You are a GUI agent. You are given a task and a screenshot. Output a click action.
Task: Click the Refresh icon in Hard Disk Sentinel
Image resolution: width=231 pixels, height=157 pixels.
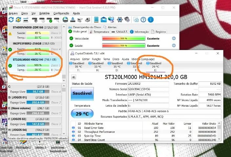pyautogui.click(x=11, y=20)
